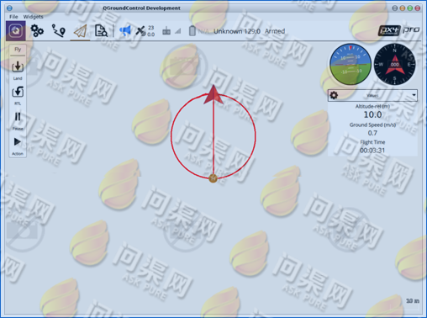427x318 pixels.
Task: Click the values panel gear icon
Action: 334,95
